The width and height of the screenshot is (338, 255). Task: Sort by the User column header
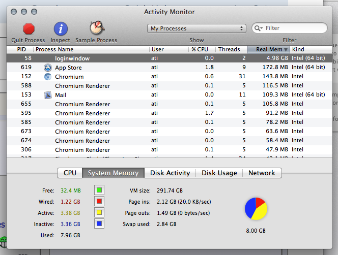[169, 49]
